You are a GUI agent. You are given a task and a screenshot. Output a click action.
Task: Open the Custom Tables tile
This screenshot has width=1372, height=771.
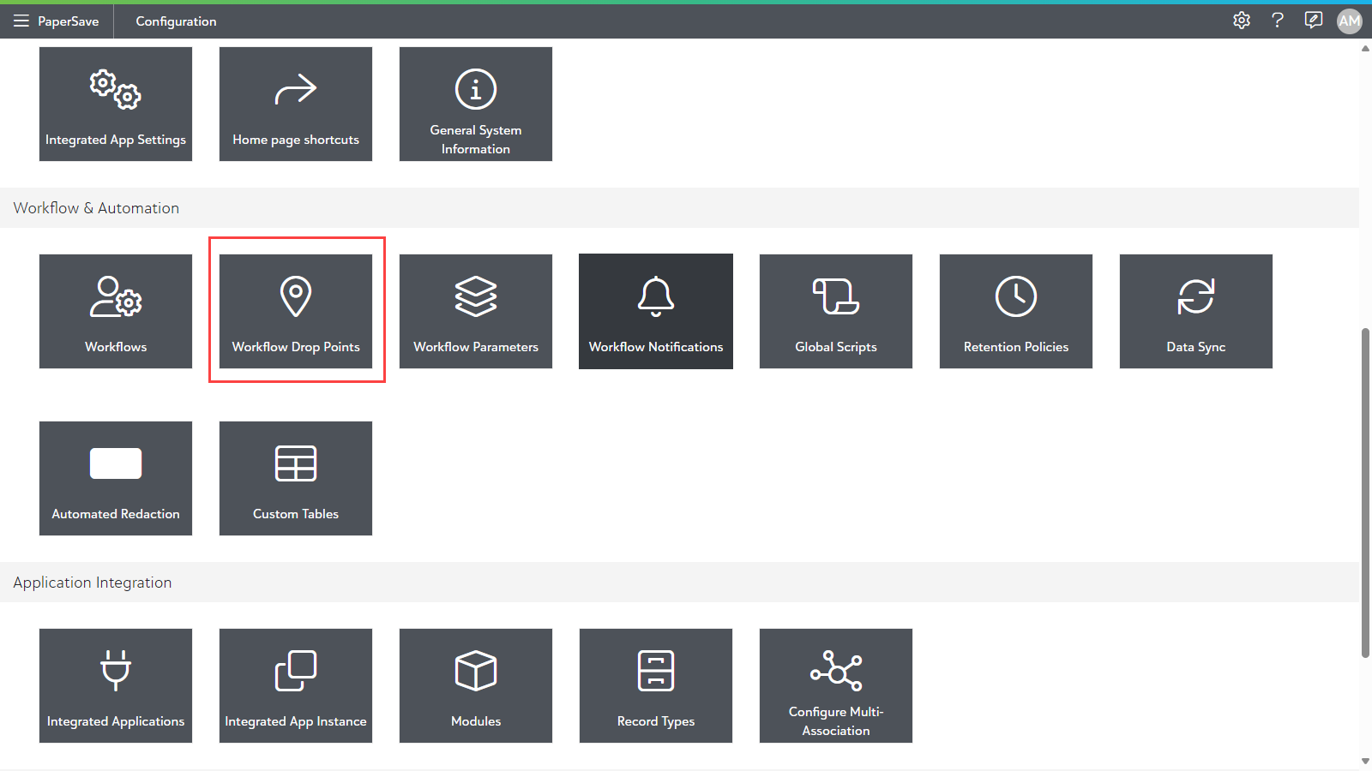point(296,478)
